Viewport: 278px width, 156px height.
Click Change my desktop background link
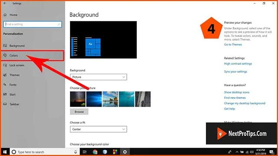coord(245,103)
